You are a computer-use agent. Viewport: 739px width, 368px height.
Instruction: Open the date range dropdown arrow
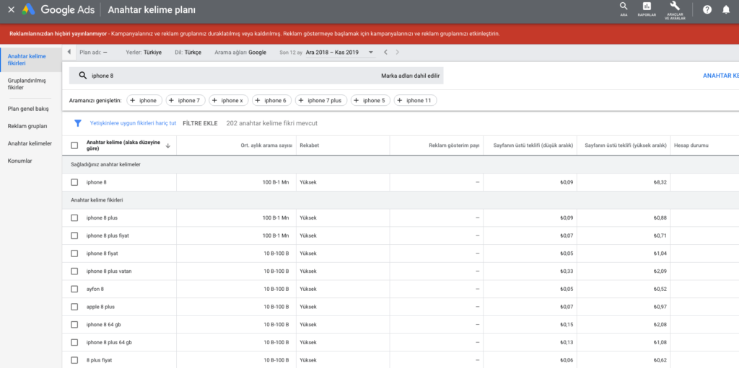[370, 53]
